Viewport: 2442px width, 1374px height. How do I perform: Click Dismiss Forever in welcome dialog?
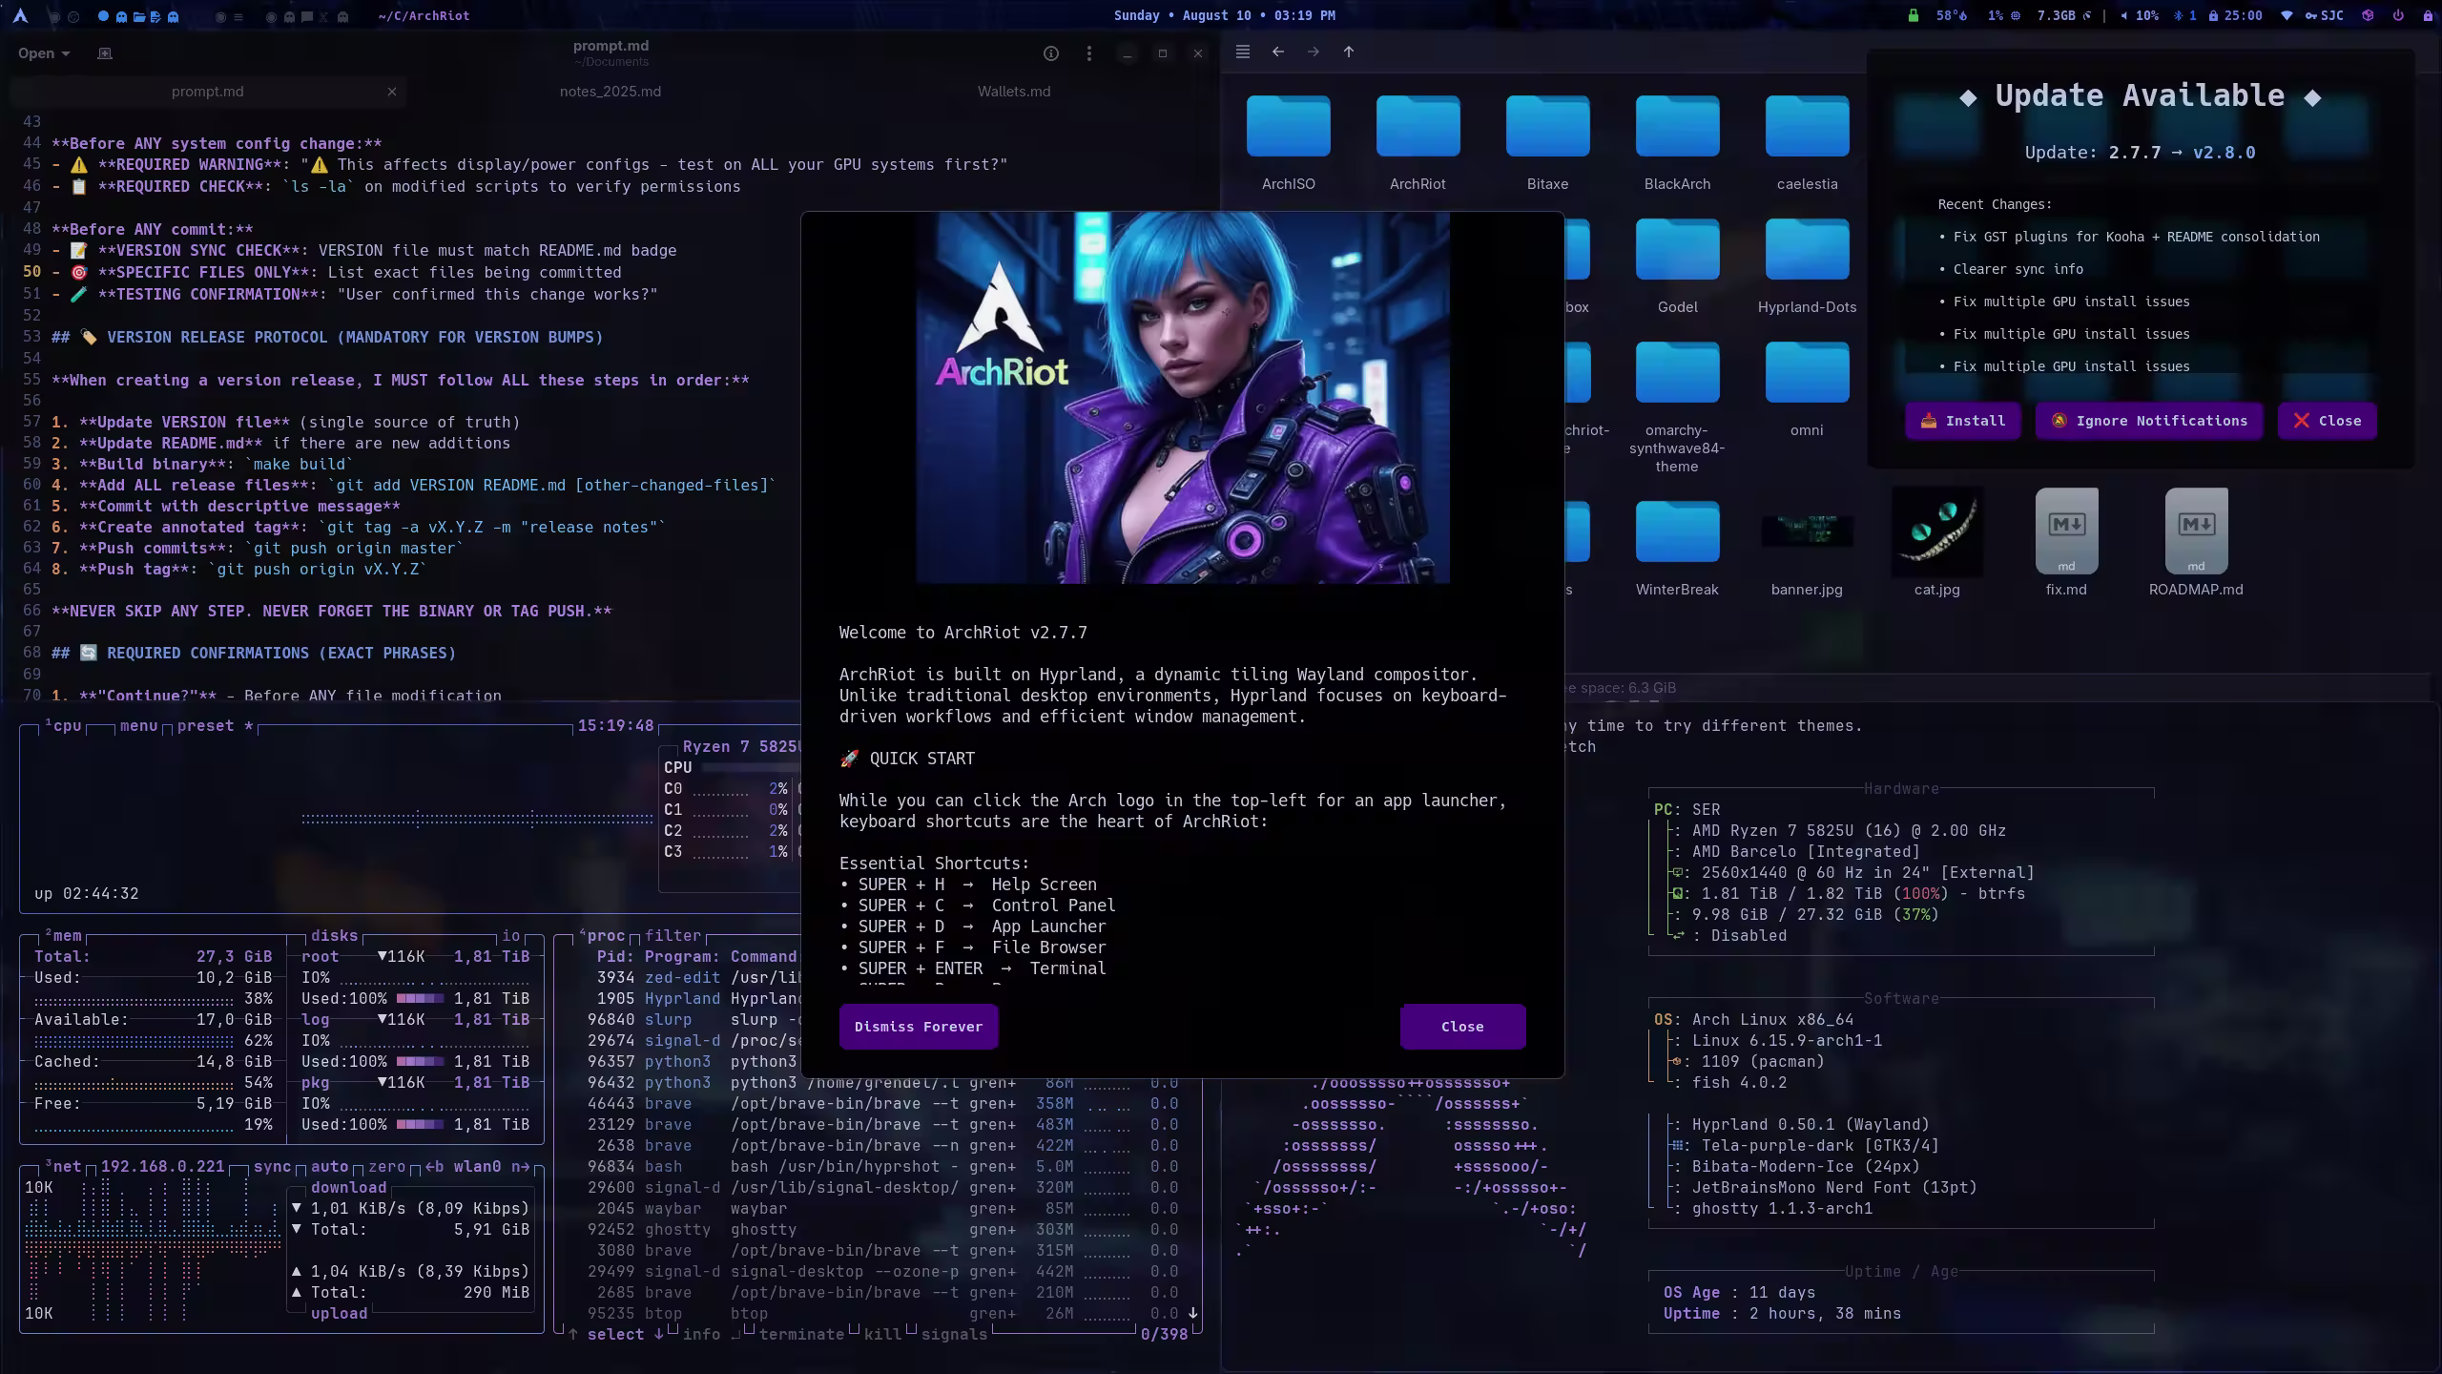coord(918,1027)
